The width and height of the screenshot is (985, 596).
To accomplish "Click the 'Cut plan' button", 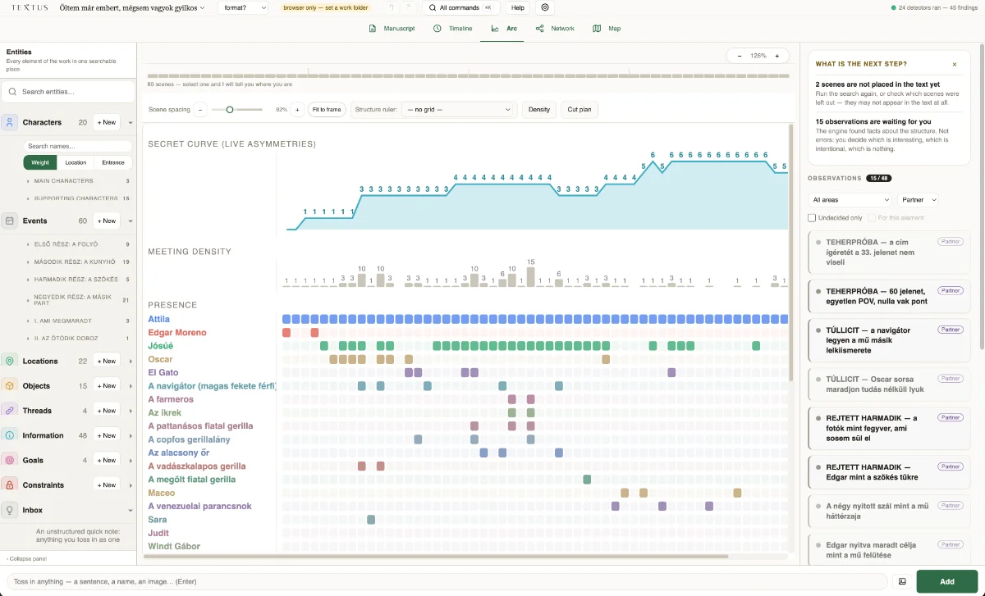I will 580,109.
